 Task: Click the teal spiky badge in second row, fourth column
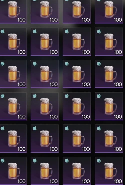[99, 32]
